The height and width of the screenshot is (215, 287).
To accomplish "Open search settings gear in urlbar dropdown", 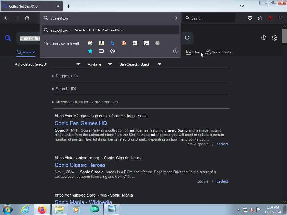I will click(x=175, y=51).
